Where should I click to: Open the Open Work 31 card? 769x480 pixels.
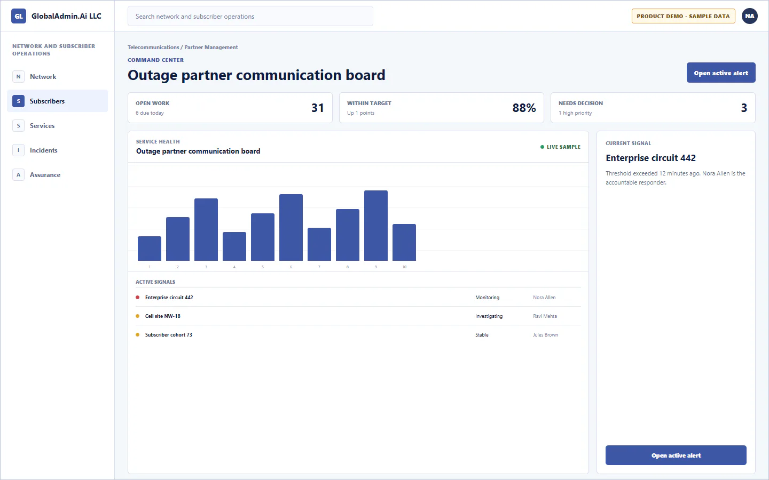tap(230, 108)
